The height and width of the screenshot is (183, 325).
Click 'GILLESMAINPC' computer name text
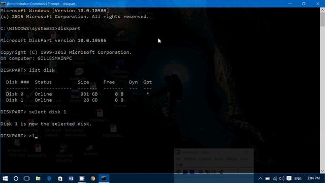[x=55, y=58]
